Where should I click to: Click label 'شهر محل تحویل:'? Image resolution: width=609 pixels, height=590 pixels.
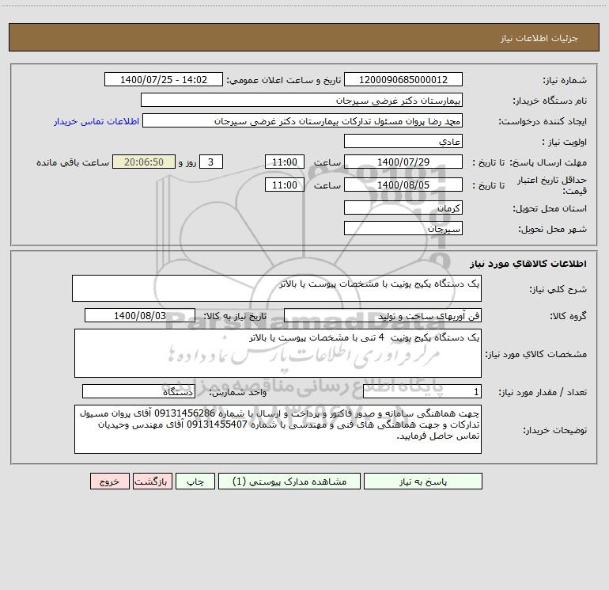click(x=552, y=230)
